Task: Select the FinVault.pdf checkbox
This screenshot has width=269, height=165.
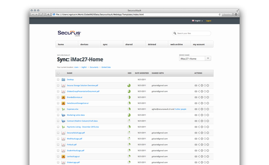Action: coord(58,145)
